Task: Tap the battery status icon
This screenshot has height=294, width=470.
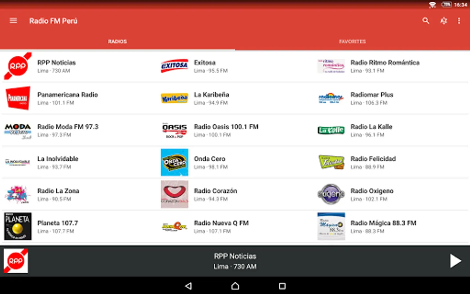Action: click(446, 5)
